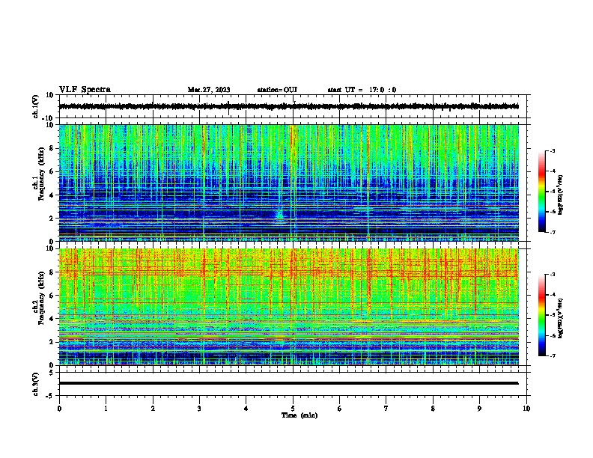Image resolution: width=593 pixels, height=458 pixels.
Task: Select the date text "Mar.27, 2023"
Action: (209, 90)
